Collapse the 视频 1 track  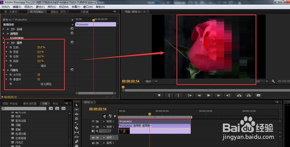tap(104, 127)
